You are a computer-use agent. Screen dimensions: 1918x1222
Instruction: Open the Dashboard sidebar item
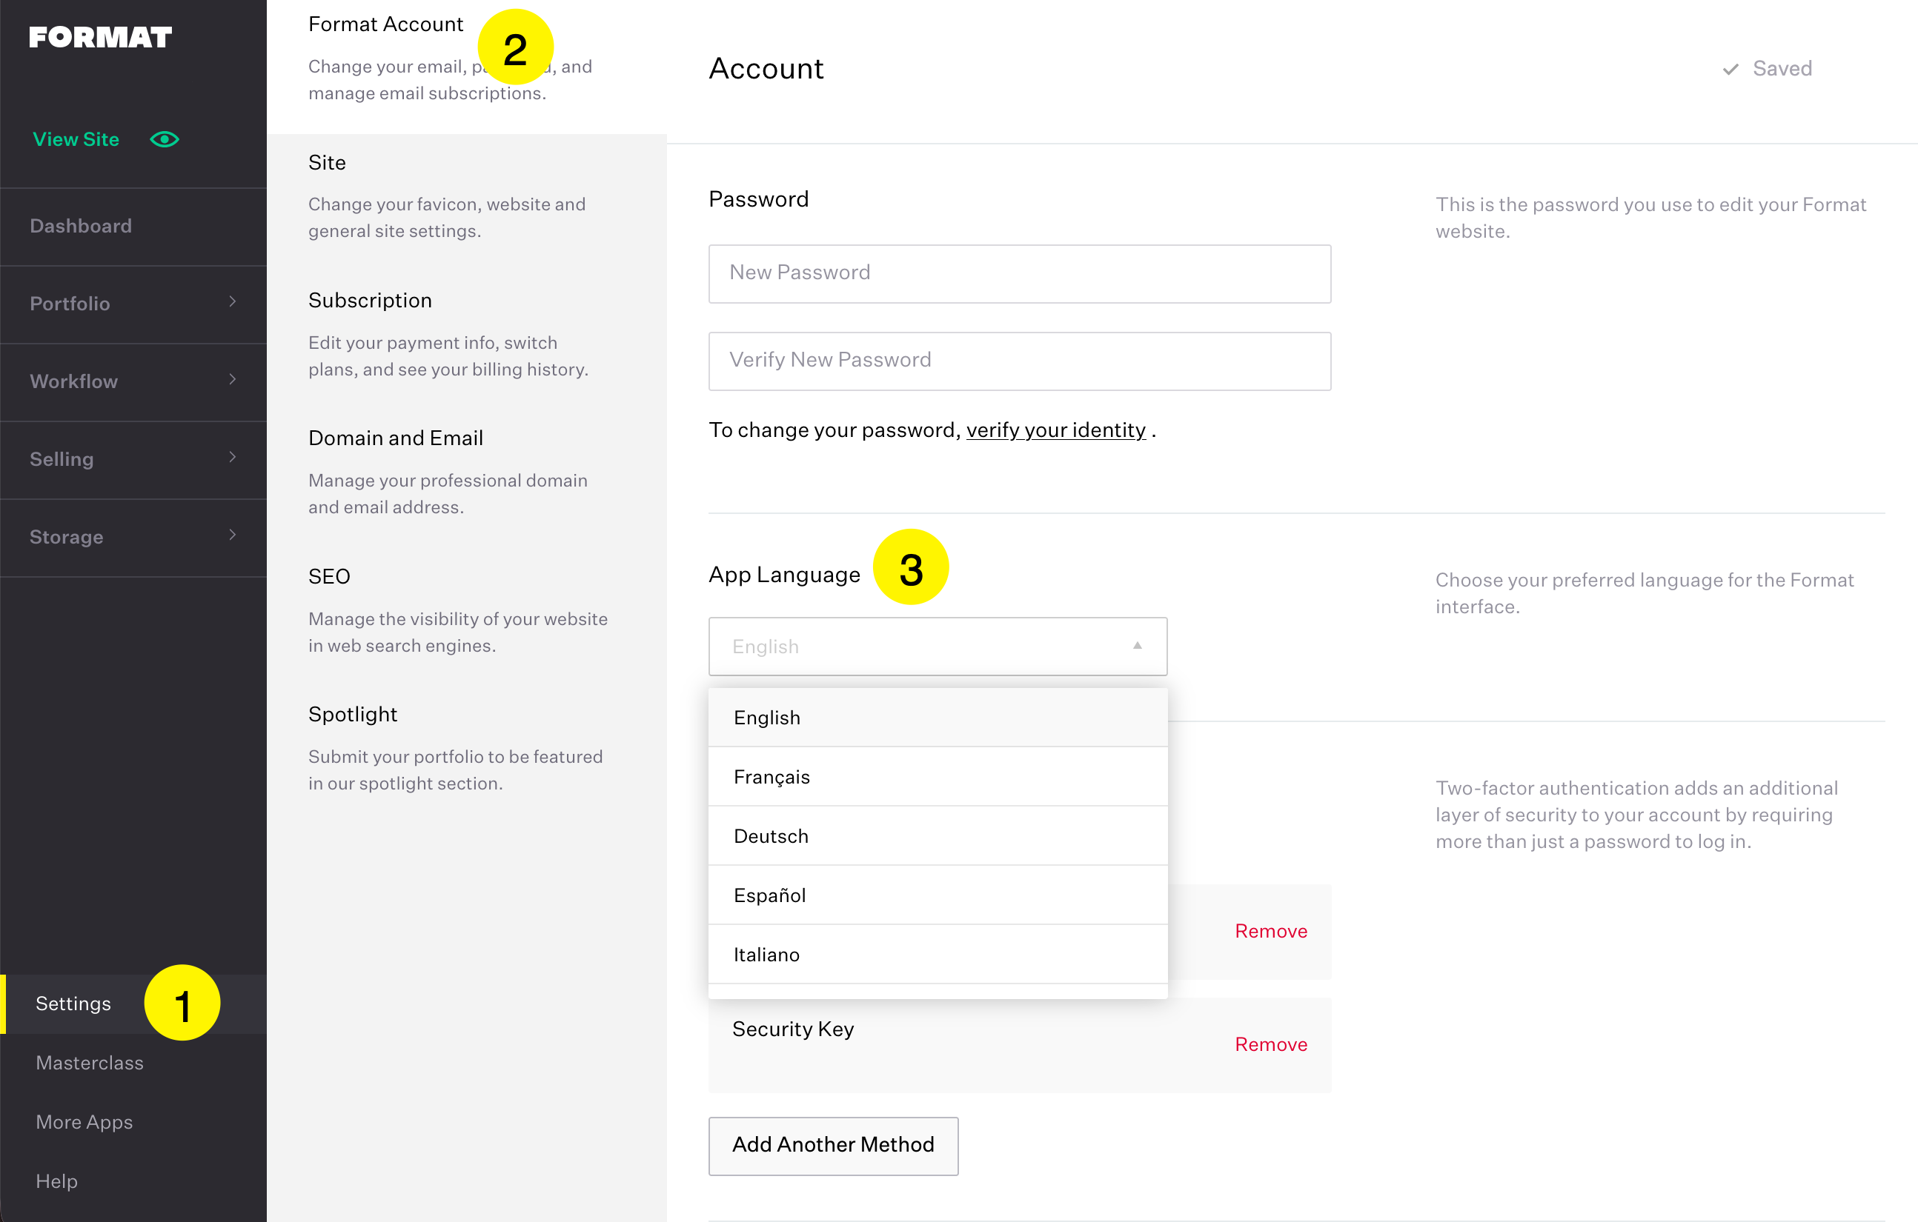(x=82, y=226)
